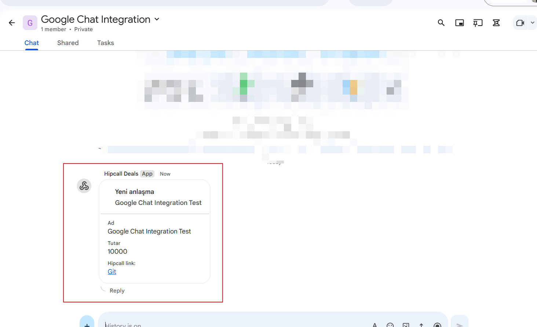Start a video meeting

(520, 23)
